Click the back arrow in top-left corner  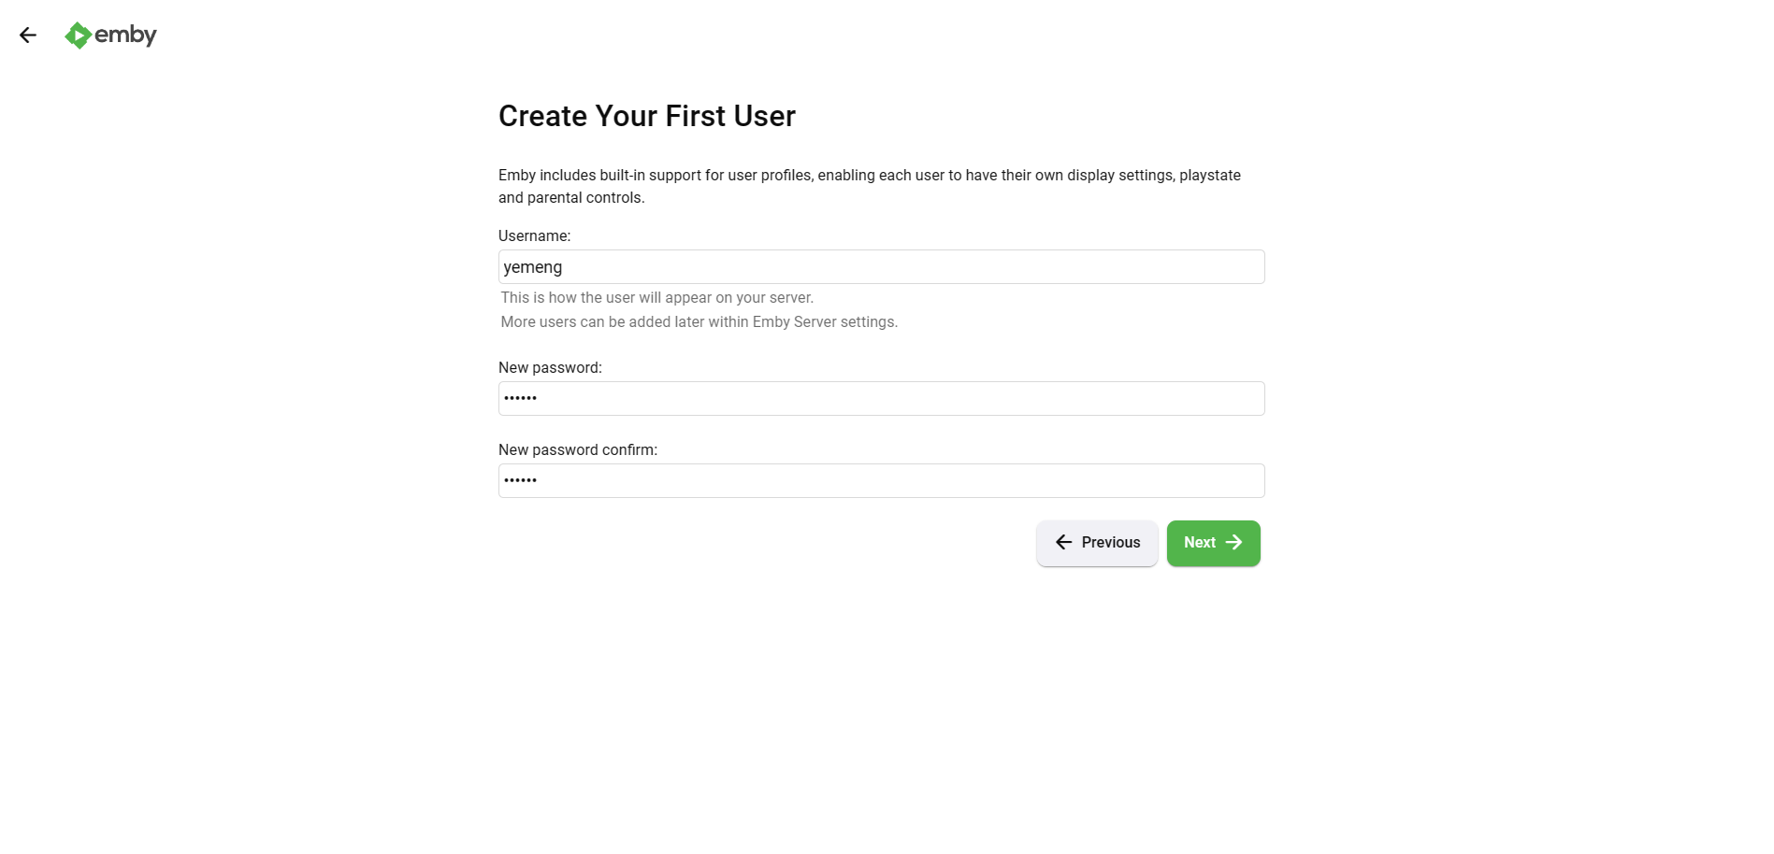(28, 36)
